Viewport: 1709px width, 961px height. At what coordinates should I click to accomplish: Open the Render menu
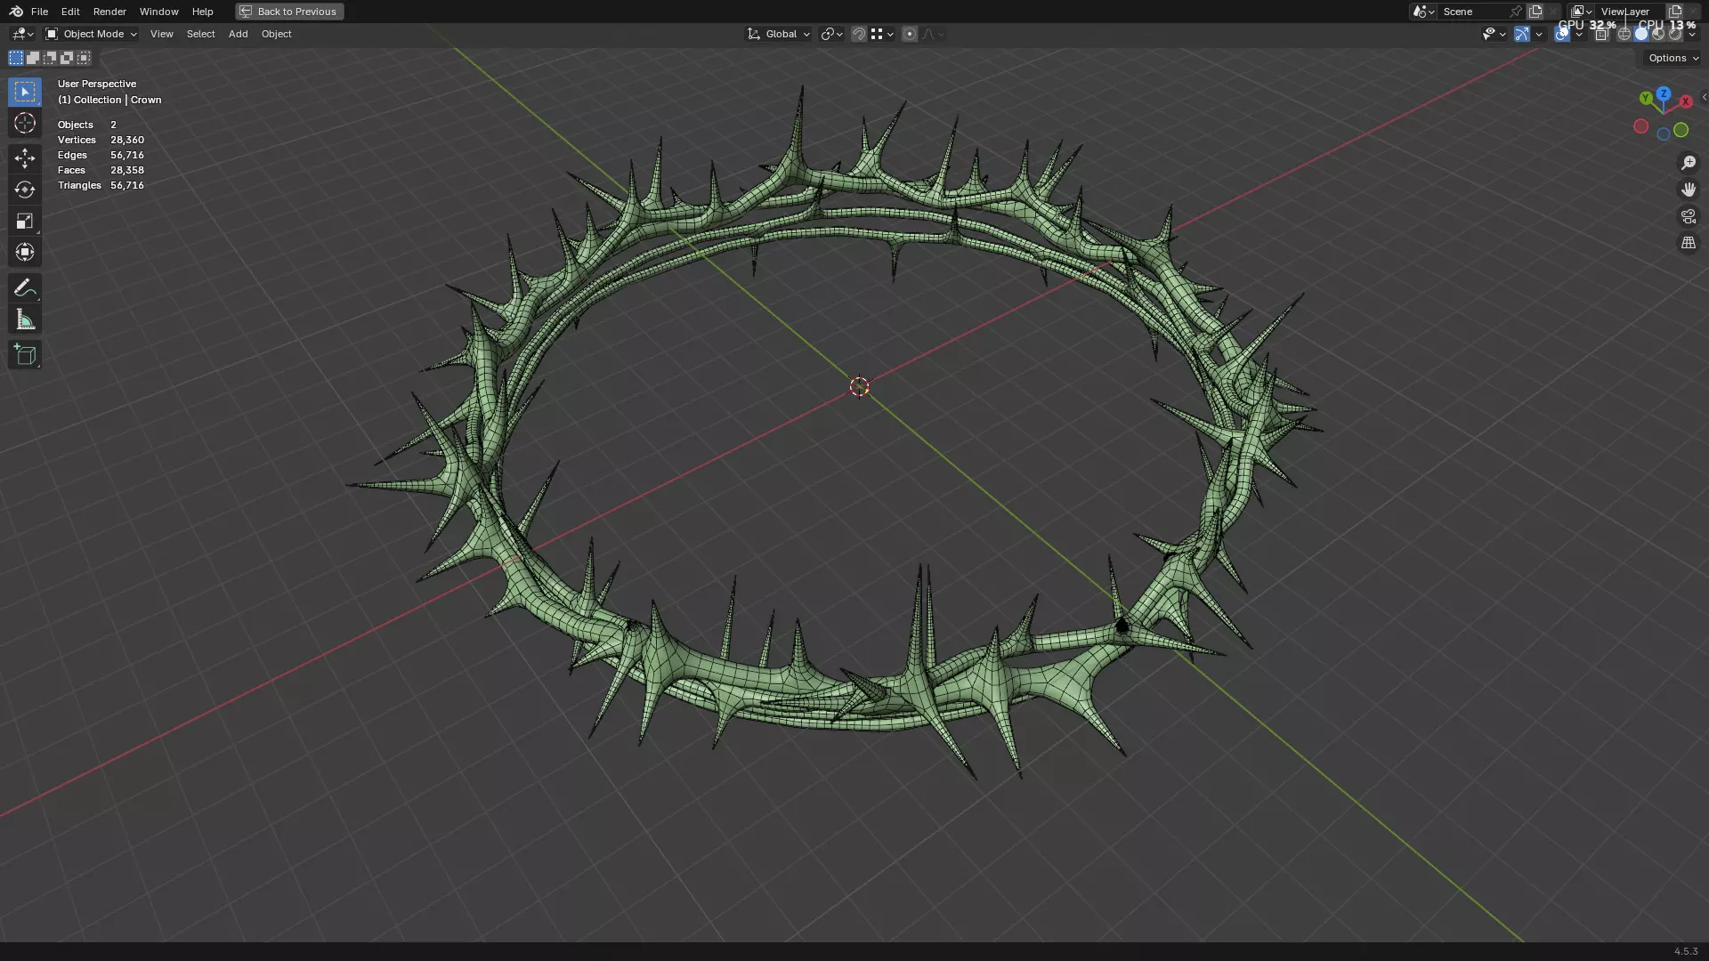(109, 12)
